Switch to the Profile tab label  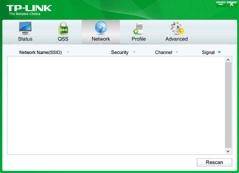[x=139, y=39]
